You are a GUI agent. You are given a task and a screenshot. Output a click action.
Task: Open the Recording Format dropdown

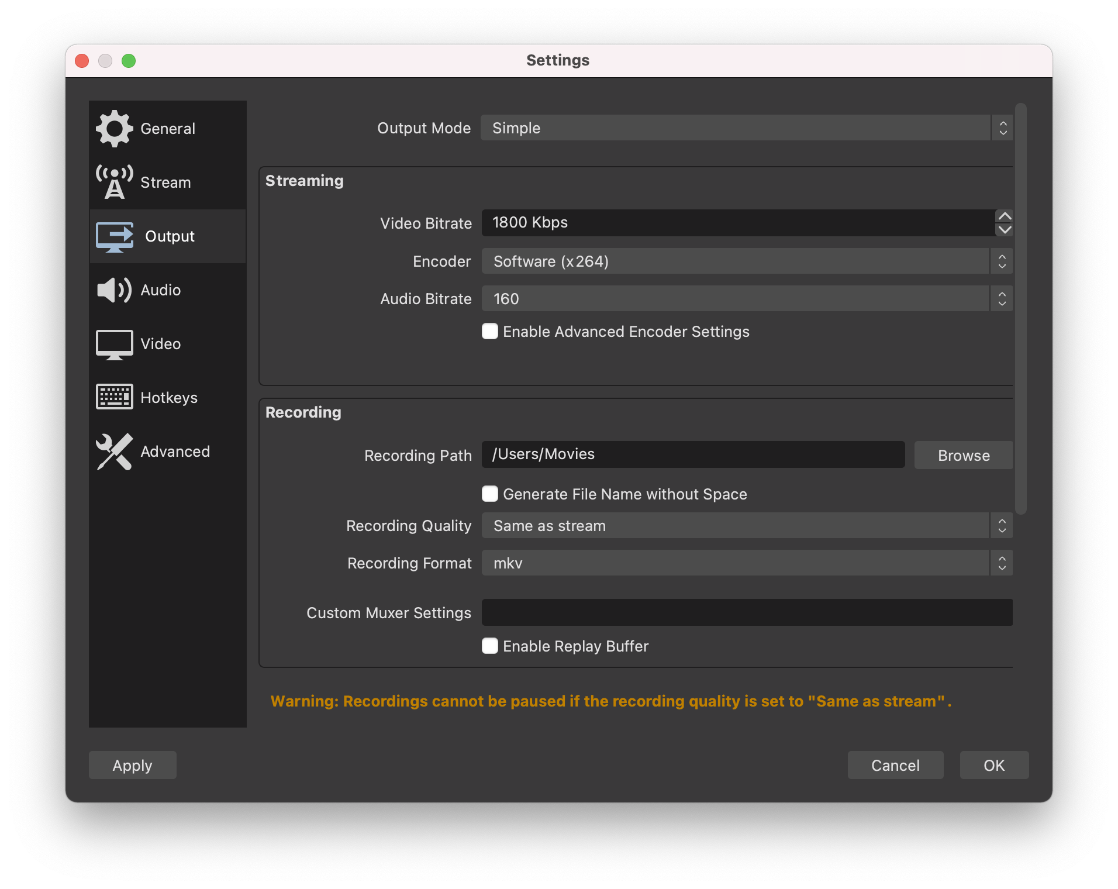click(746, 563)
